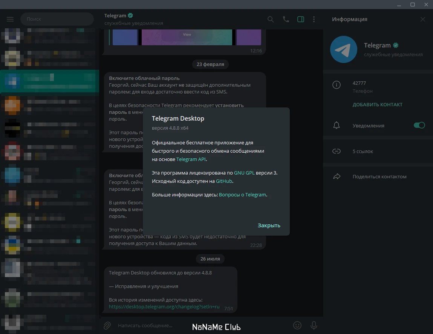Open the desktop.telegram.org changelog link
Viewport: 433px width, 334px height.
click(164, 306)
